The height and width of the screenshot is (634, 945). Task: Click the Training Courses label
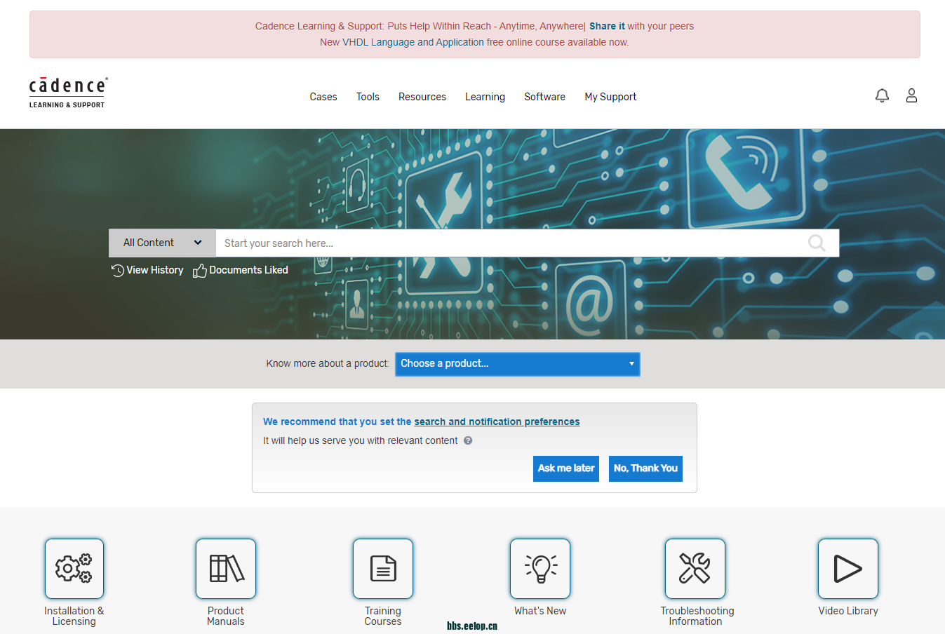(383, 616)
